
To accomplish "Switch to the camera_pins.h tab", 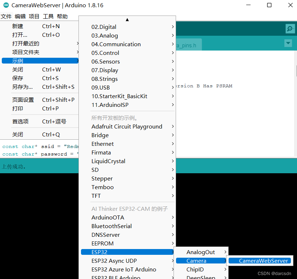I will pyautogui.click(x=189, y=45).
